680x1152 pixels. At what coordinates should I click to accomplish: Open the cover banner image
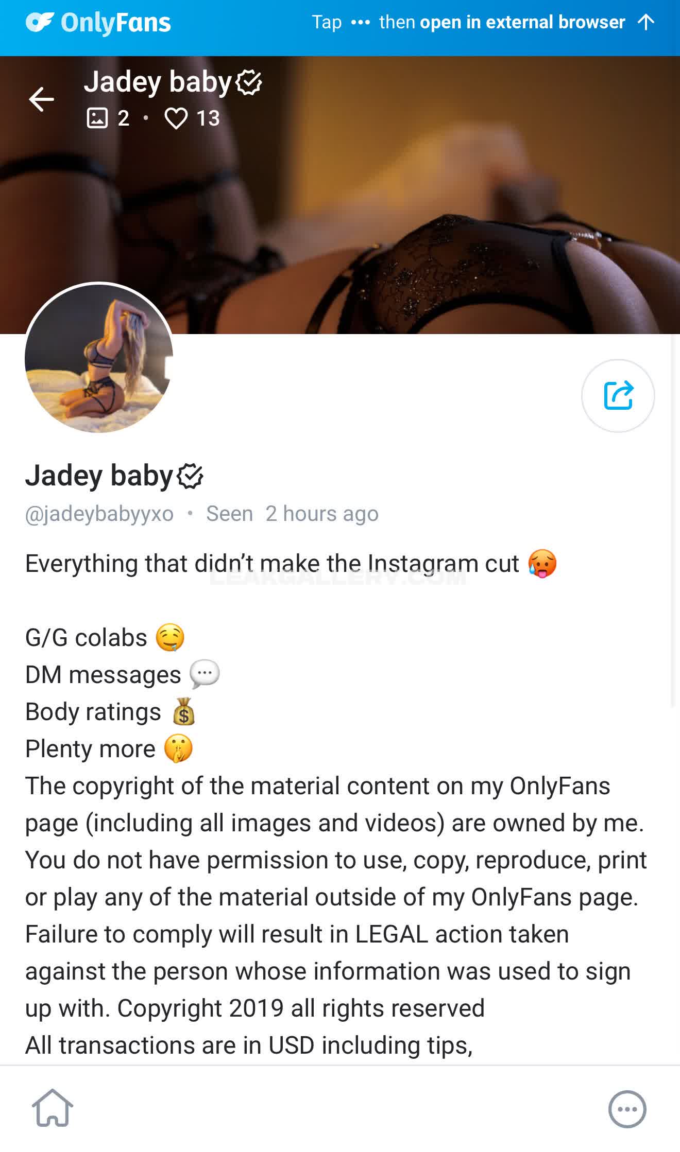pos(340,195)
